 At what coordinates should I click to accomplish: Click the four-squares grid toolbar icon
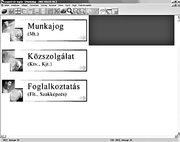tap(18, 11)
